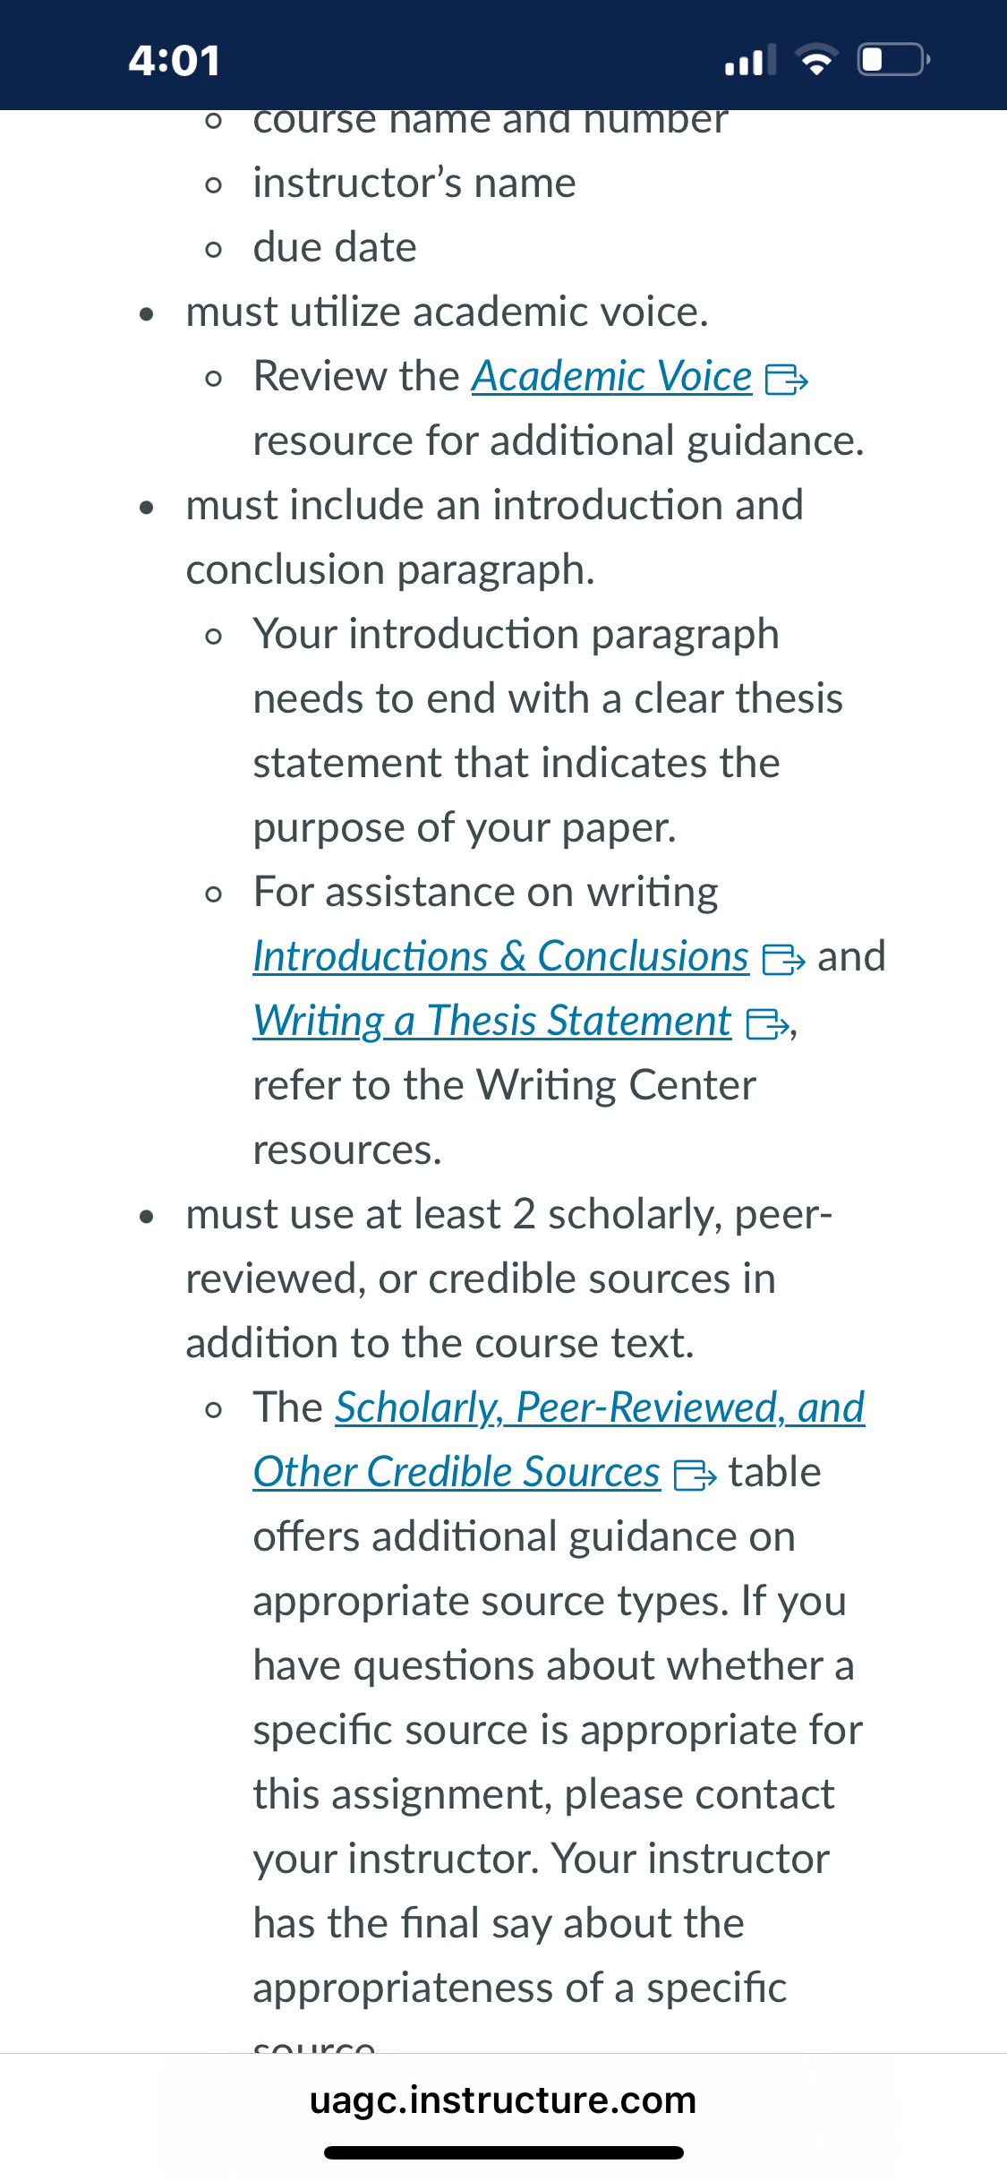Tap external icon after Other Credible Sources

pyautogui.click(x=695, y=1475)
